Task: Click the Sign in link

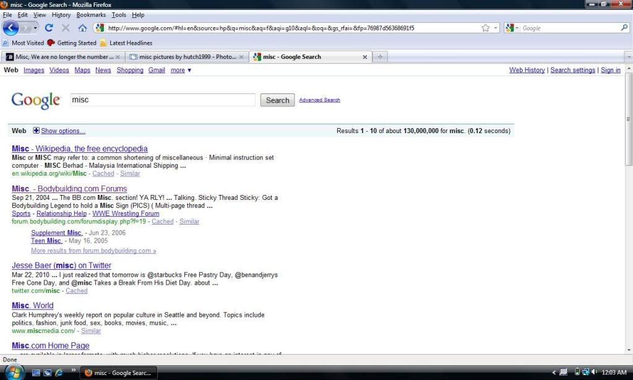Action: click(x=610, y=70)
